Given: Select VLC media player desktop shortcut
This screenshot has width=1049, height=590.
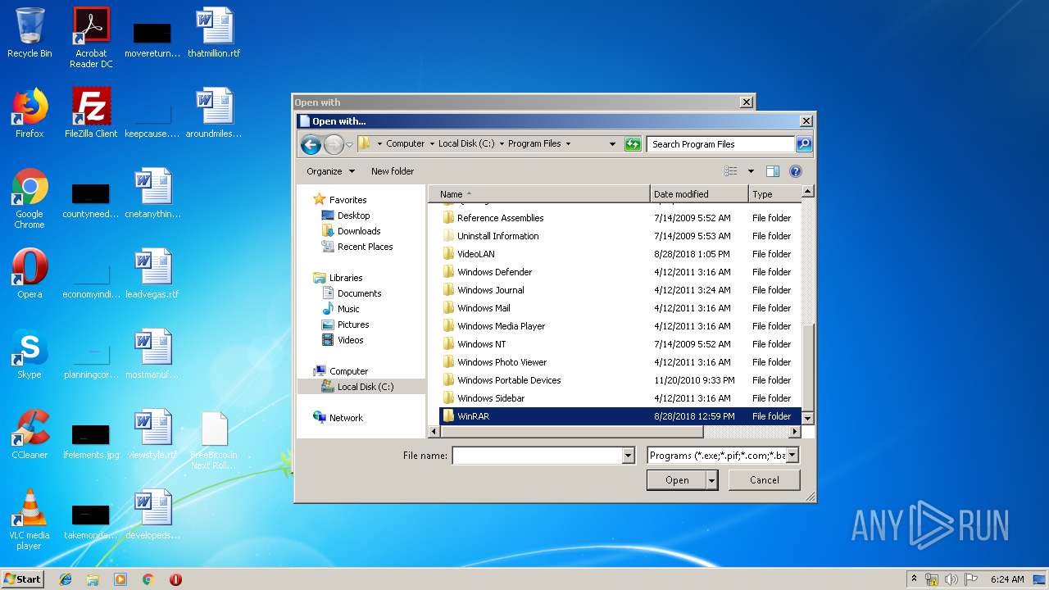Looking at the screenshot, I should [30, 520].
